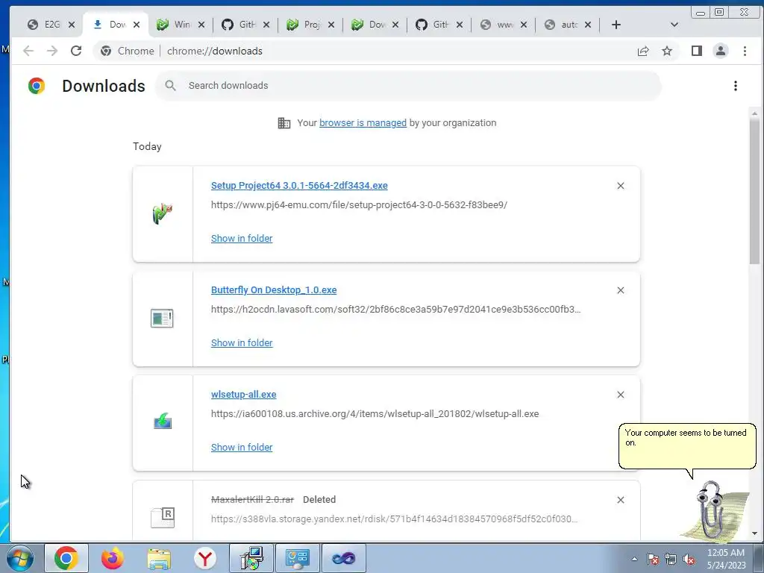This screenshot has width=764, height=573.
Task: Close the E2G tab
Action: [72, 25]
